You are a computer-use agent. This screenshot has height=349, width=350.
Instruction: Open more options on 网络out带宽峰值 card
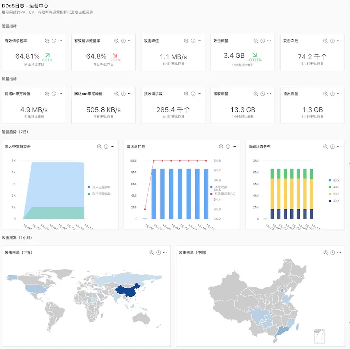130,94
